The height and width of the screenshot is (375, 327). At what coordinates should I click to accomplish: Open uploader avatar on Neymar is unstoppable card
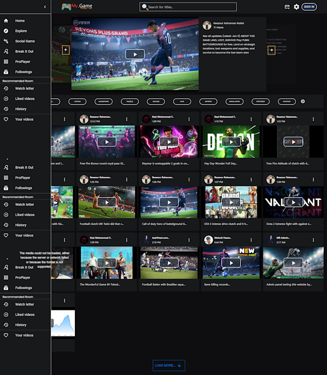click(146, 119)
